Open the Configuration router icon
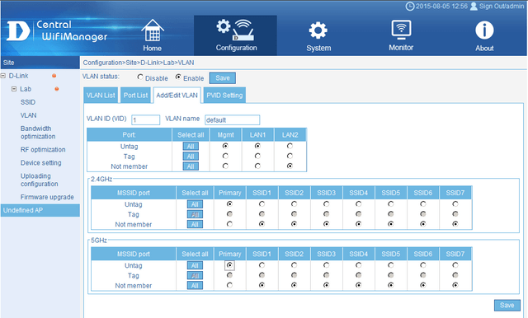The width and height of the screenshot is (528, 318). pyautogui.click(x=236, y=30)
